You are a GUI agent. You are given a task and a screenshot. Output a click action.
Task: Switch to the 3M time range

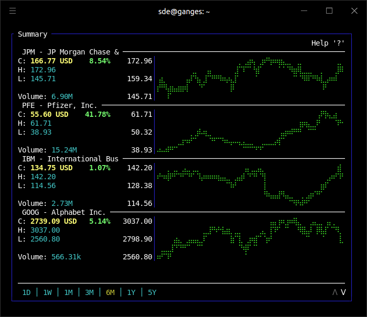(x=90, y=292)
